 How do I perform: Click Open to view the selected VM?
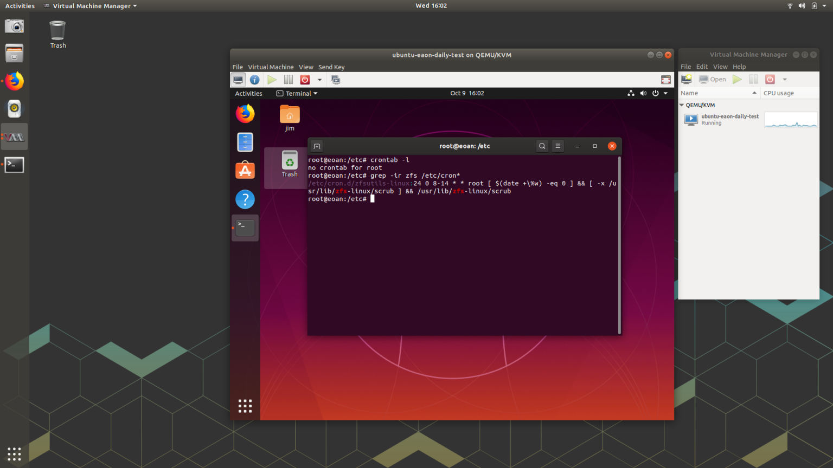712,79
